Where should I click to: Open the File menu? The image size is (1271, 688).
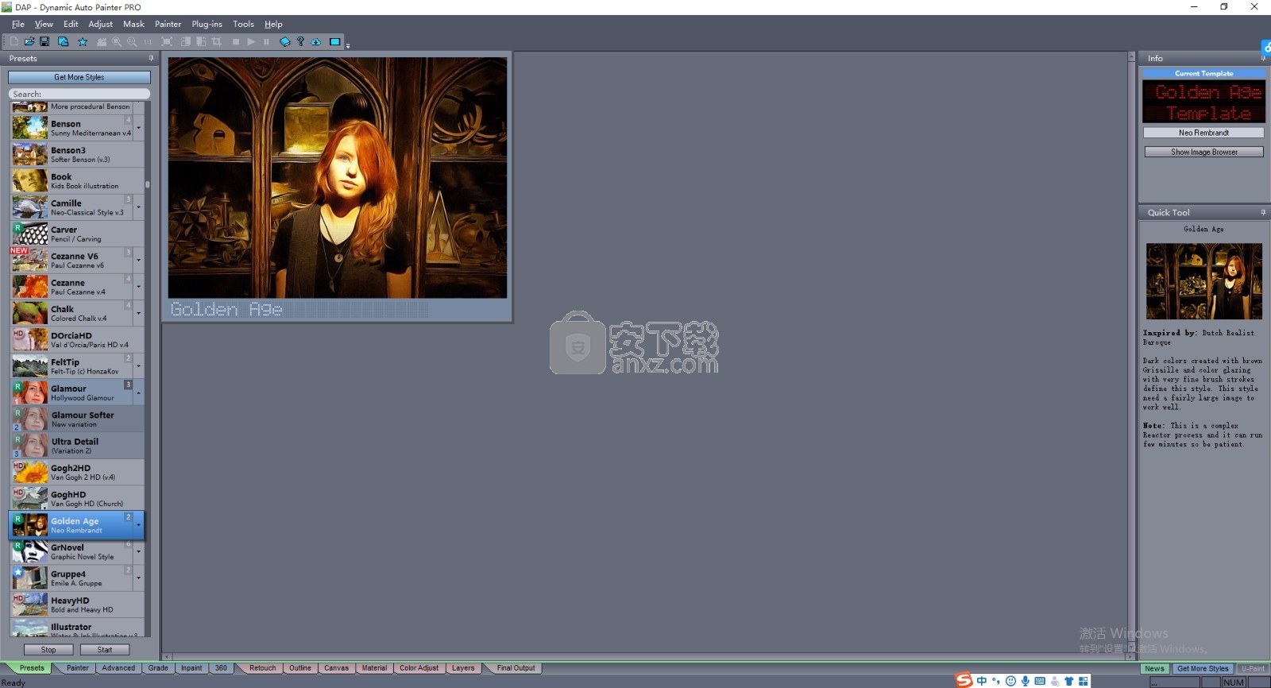click(17, 24)
